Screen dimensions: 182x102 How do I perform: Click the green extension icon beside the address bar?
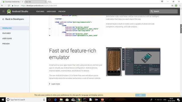coord(176,6)
